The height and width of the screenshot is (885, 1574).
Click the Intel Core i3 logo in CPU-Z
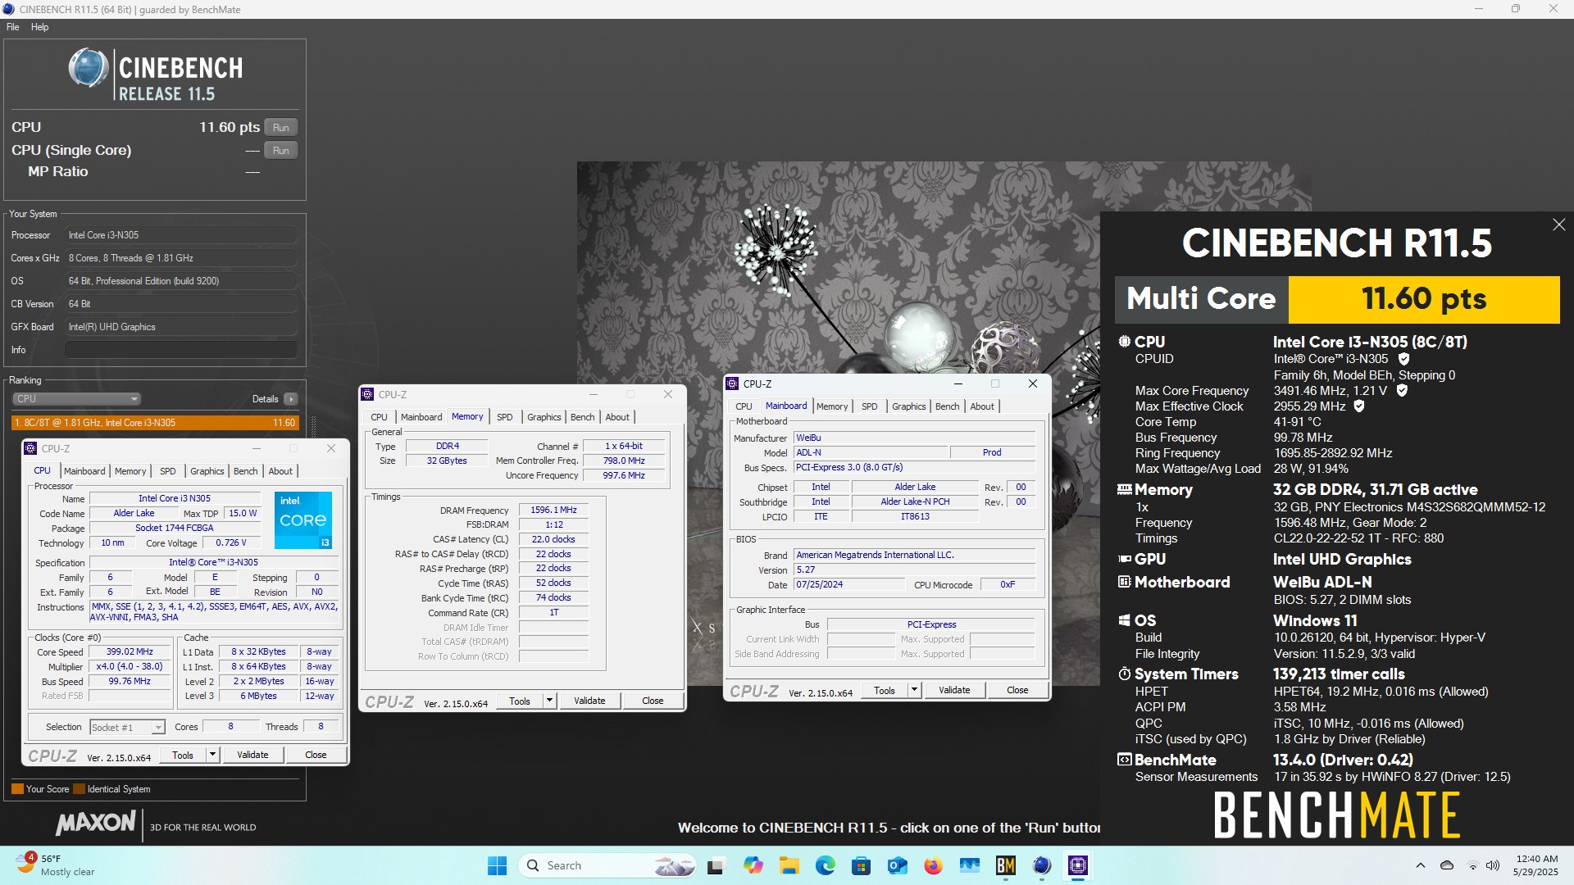coord(303,520)
